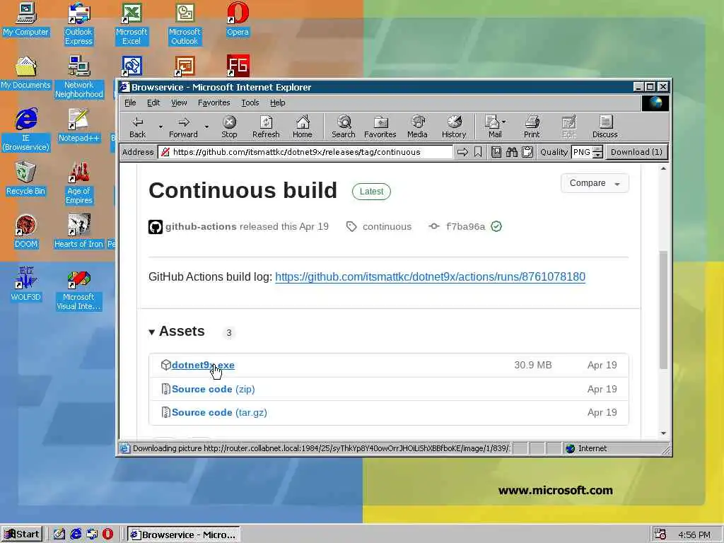Download the dotnet9x.exe asset
Image resolution: width=724 pixels, height=543 pixels.
coord(203,366)
